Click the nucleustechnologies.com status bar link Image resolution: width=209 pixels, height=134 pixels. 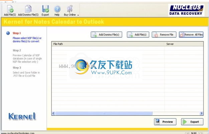(x=18, y=133)
